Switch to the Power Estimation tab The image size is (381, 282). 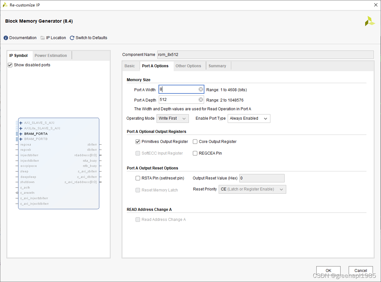tap(50, 56)
